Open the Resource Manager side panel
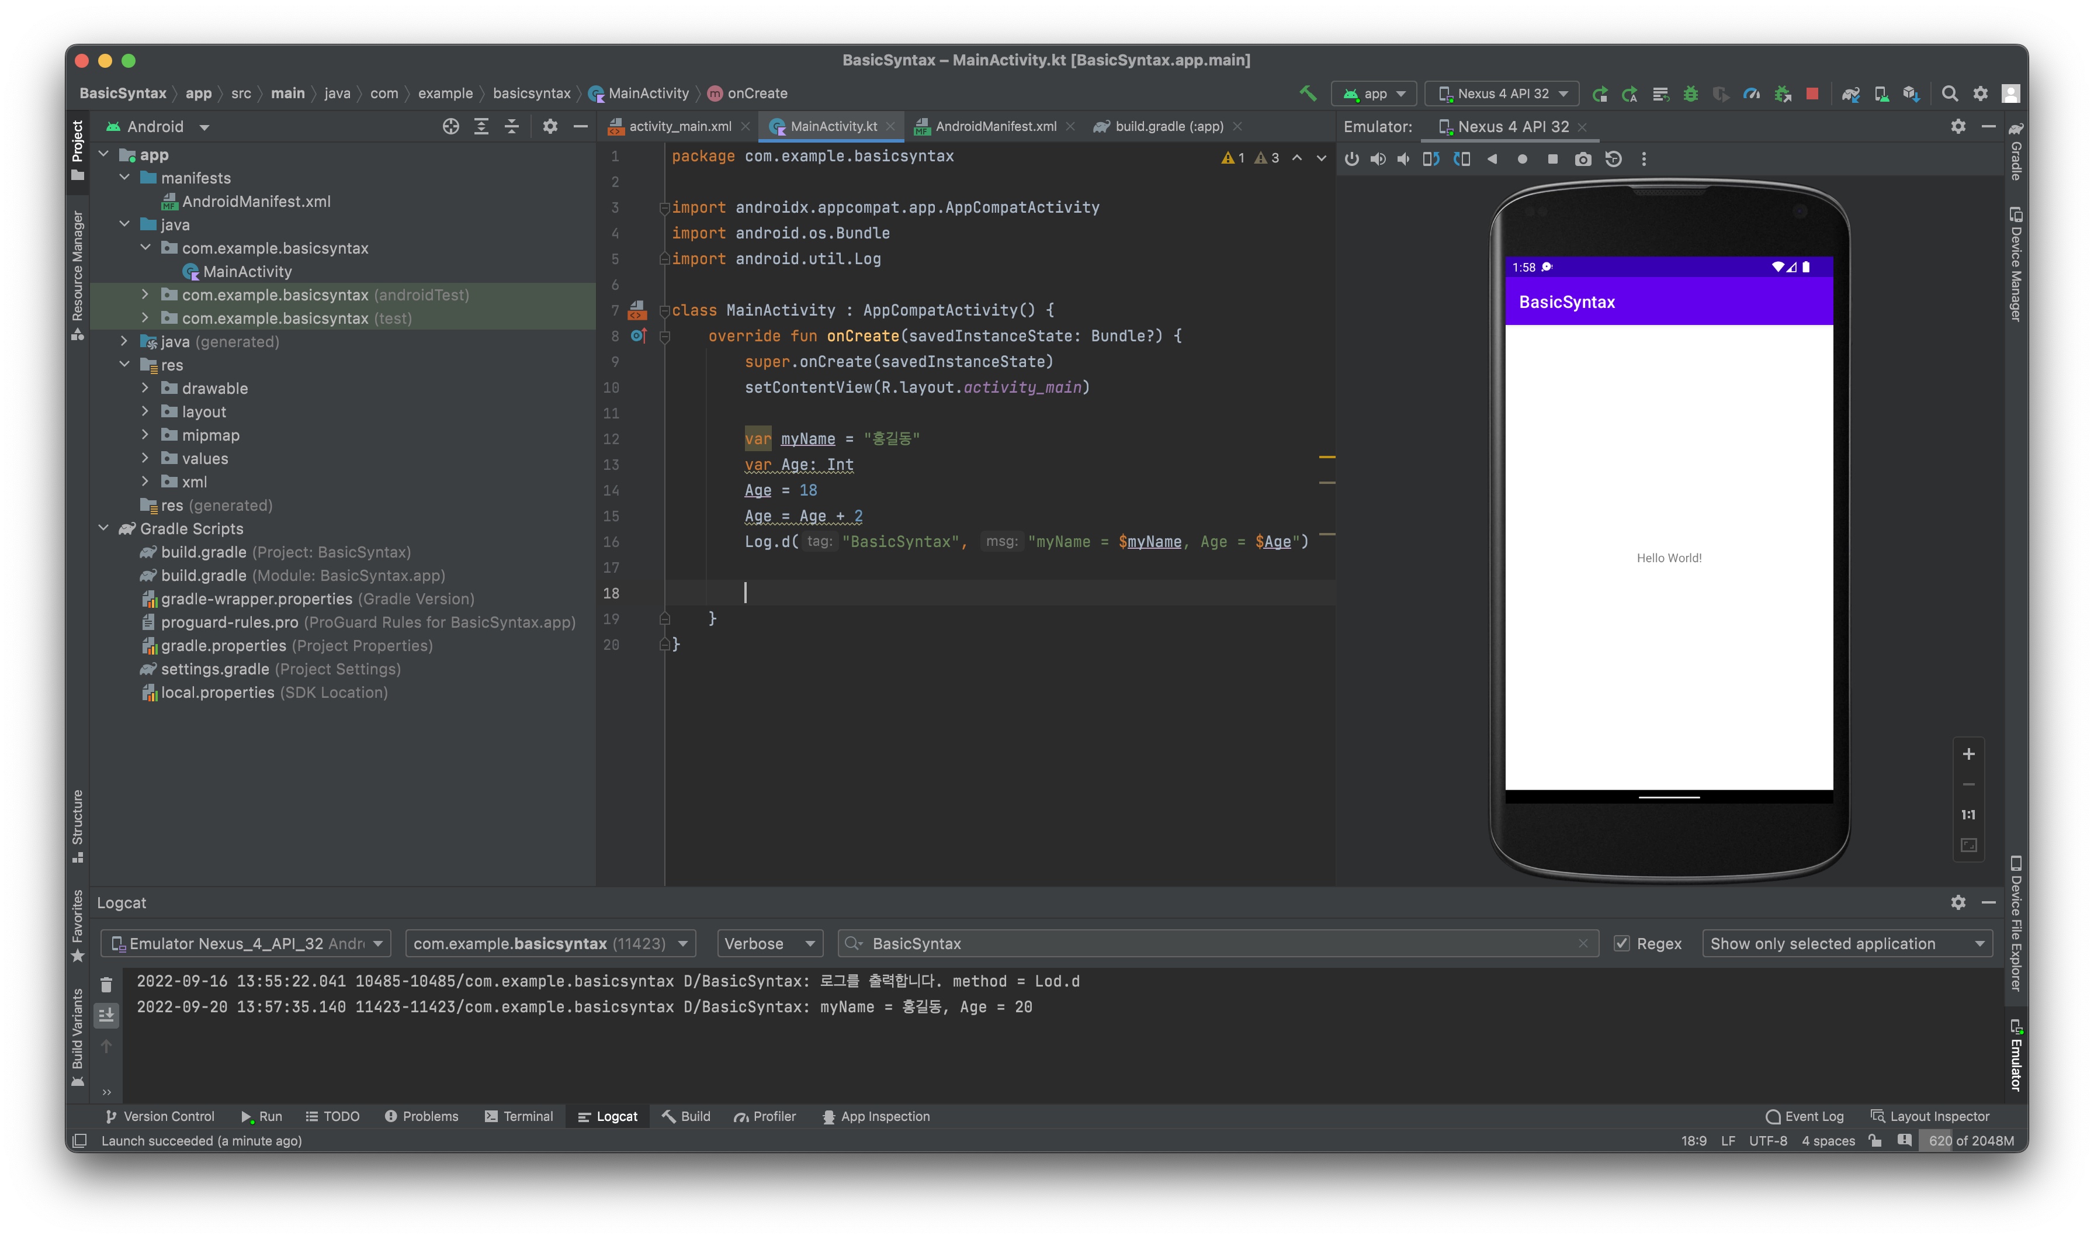2094x1239 pixels. [77, 275]
